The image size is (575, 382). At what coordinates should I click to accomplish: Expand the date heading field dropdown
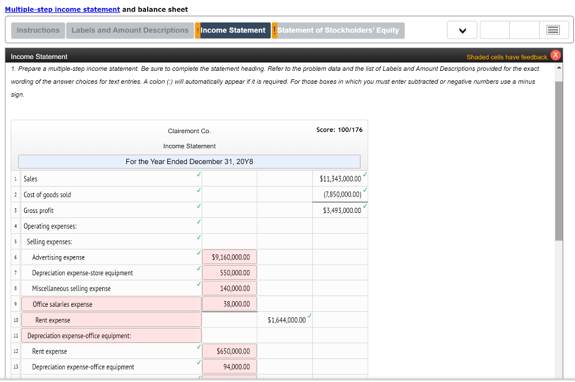tap(189, 161)
